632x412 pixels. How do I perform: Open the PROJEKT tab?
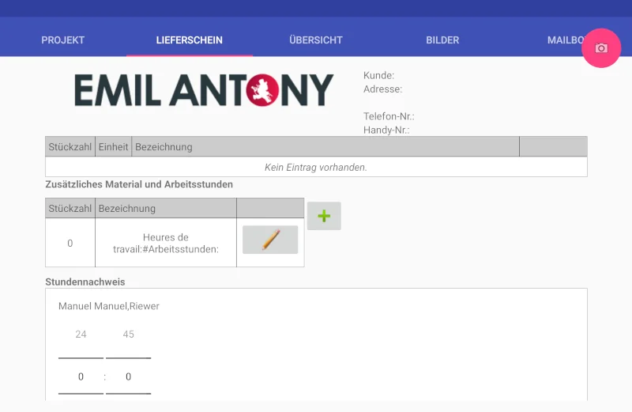click(x=63, y=40)
